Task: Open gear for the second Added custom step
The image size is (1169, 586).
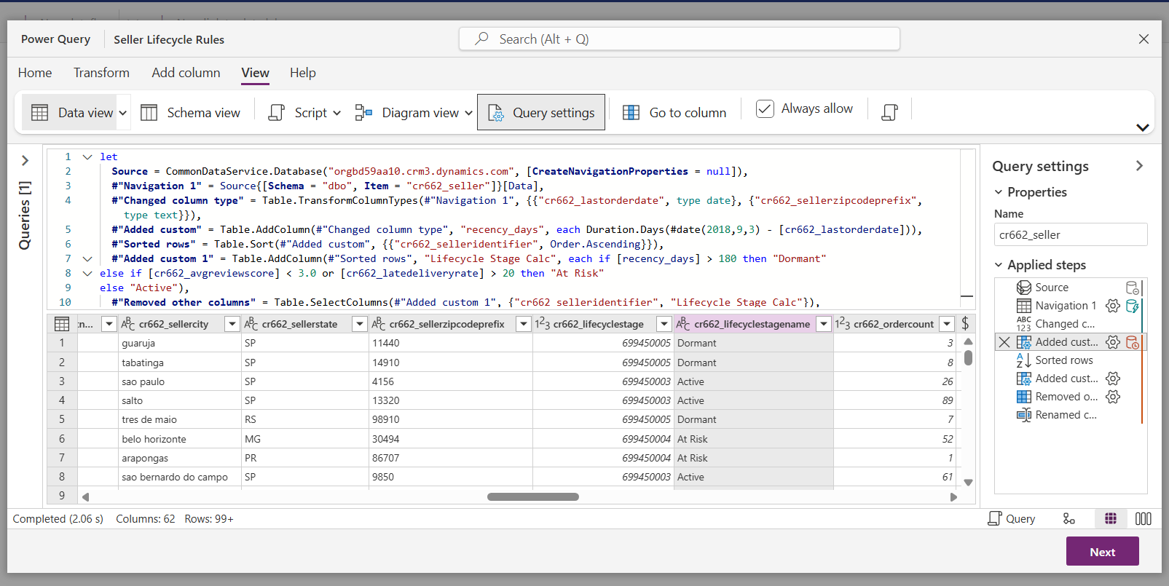Action: (x=1113, y=379)
